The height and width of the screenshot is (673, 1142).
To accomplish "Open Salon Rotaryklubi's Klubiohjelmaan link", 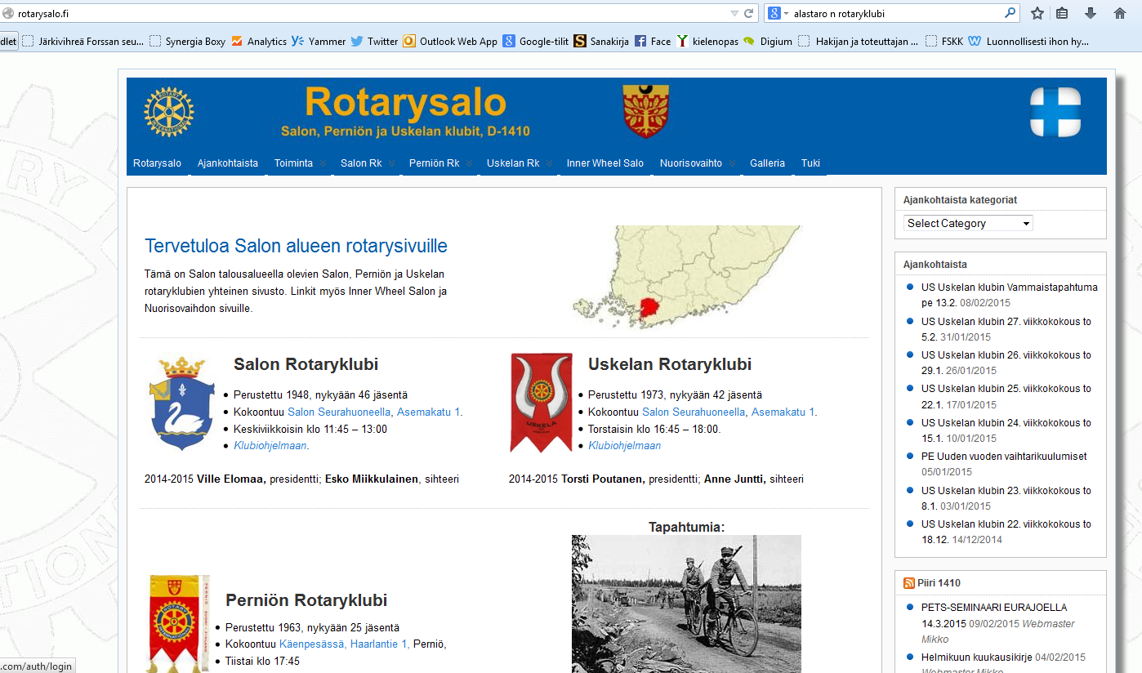I will tap(270, 446).
